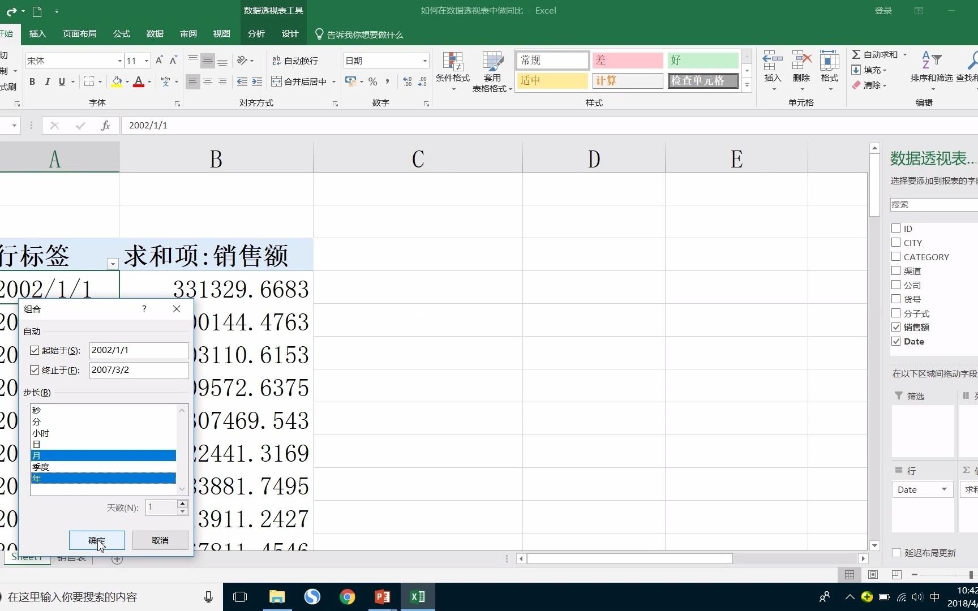
Task: Center text horizontally in cell
Action: coord(208,82)
